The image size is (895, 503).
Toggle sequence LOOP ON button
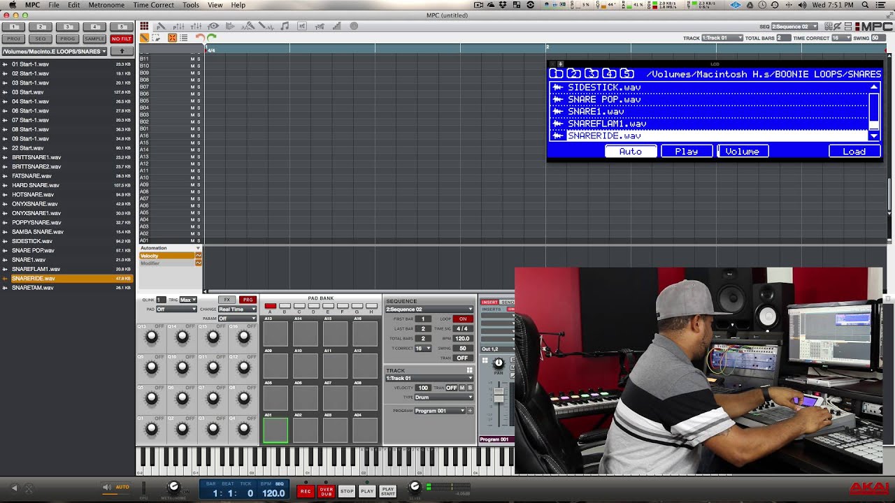click(463, 319)
